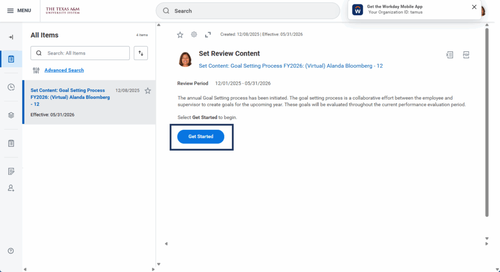Open the delegation person icon in sidebar

click(11, 188)
